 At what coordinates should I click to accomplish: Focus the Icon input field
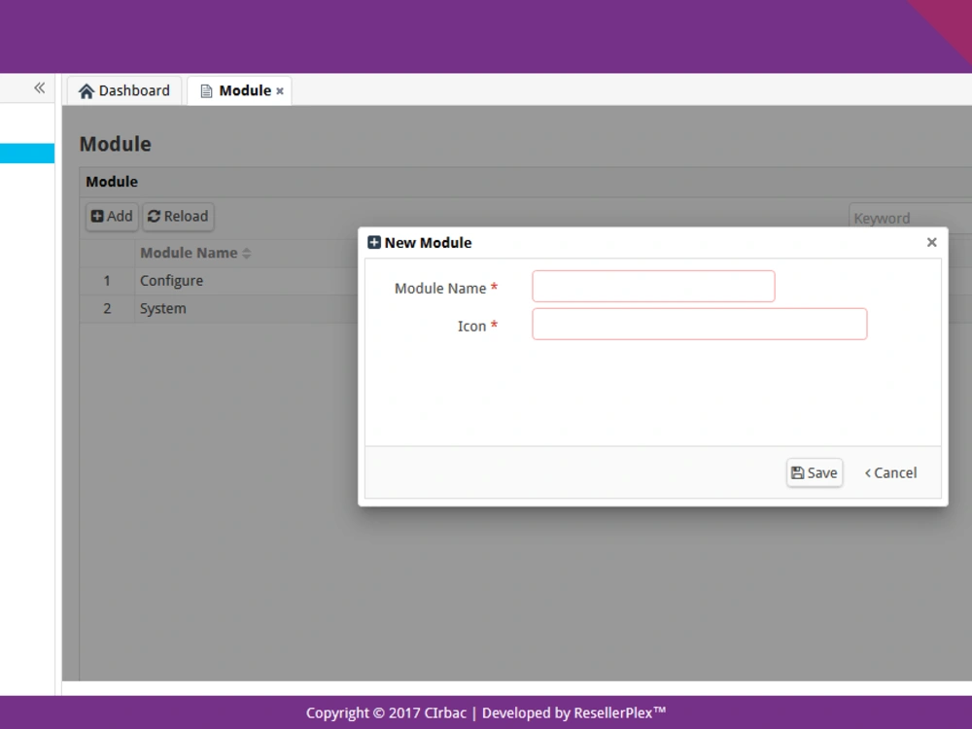pos(699,324)
